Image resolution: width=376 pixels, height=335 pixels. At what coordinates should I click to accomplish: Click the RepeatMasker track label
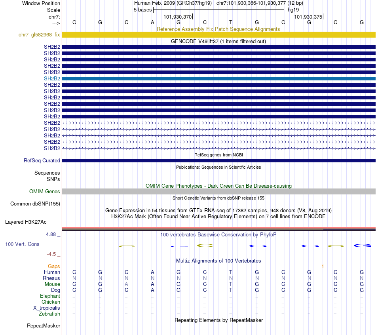pyautogui.click(x=44, y=325)
